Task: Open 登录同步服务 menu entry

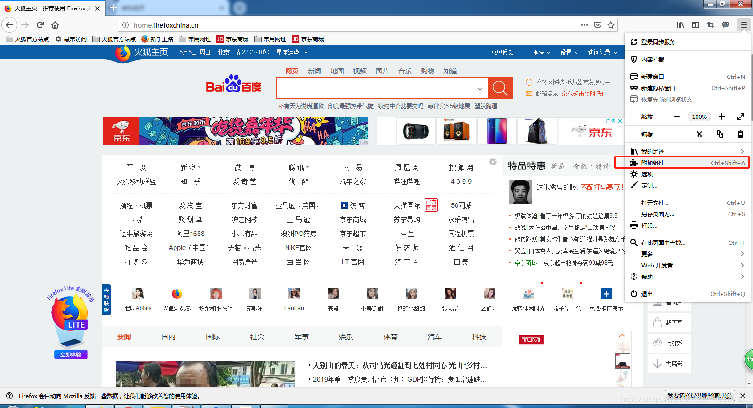Action: (688, 42)
